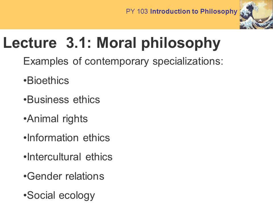Click the 'Lecture 3.1: Moral philosophy' title

coord(112,43)
